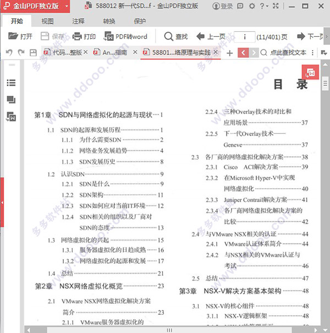Add a new tab with plus icon
The height and width of the screenshot is (333, 330).
pos(229,53)
